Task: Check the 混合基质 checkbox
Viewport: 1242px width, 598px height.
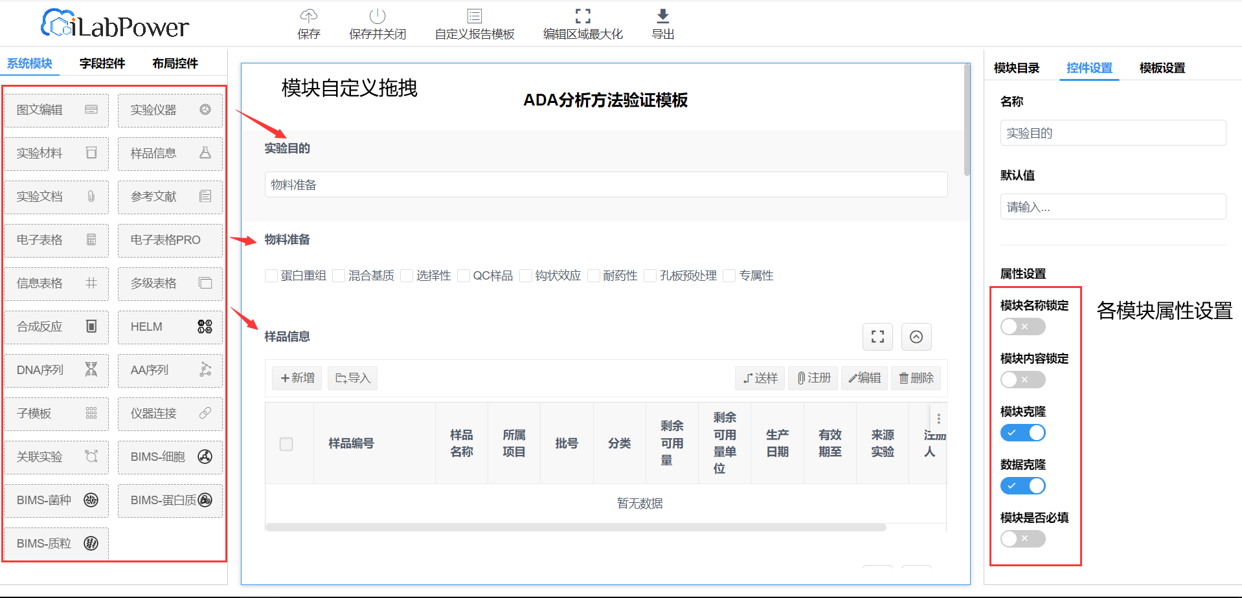Action: click(339, 276)
